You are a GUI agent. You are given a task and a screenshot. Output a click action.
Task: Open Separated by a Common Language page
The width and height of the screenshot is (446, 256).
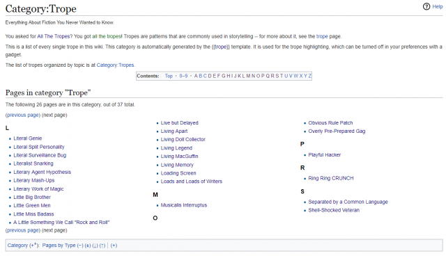coord(348,202)
